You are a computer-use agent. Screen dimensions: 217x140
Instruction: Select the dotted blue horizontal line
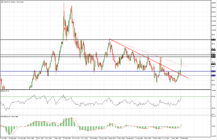tap(77, 76)
